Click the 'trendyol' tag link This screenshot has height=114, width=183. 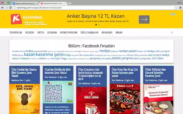pyautogui.click(x=55, y=58)
